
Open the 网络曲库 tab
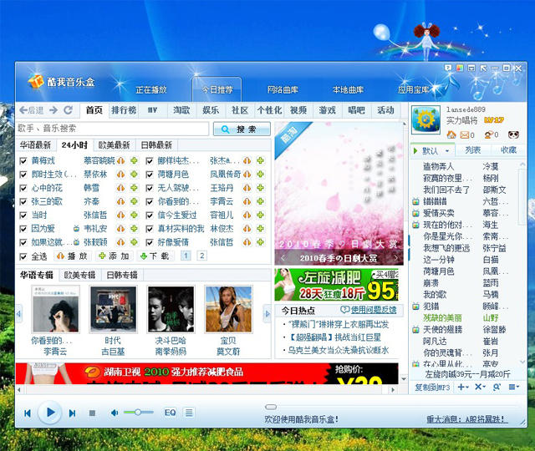click(283, 90)
